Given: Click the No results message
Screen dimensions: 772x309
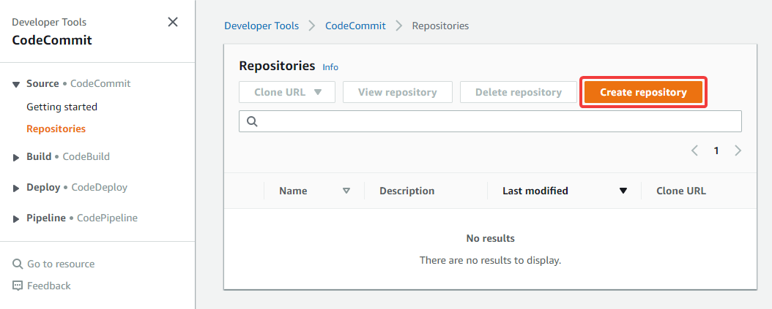Looking at the screenshot, I should 491,238.
